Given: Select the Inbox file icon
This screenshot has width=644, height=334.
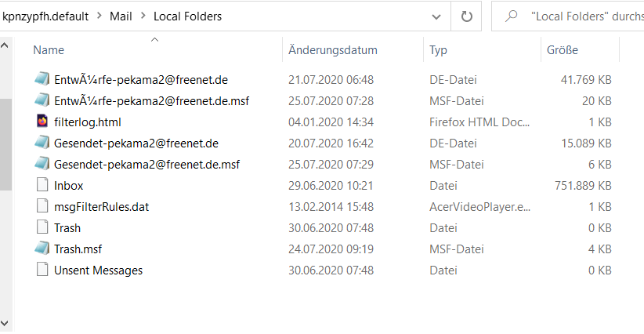Looking at the screenshot, I should point(42,186).
